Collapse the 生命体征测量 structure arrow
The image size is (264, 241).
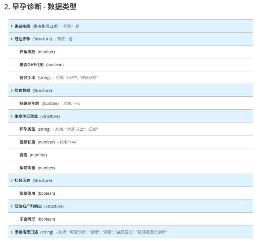coord(12,116)
